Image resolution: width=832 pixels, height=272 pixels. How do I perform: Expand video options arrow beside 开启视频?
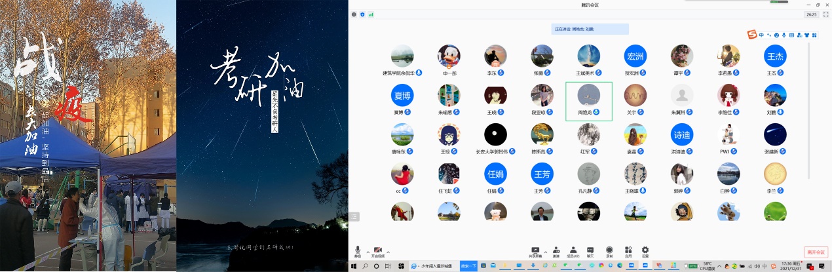tap(388, 252)
